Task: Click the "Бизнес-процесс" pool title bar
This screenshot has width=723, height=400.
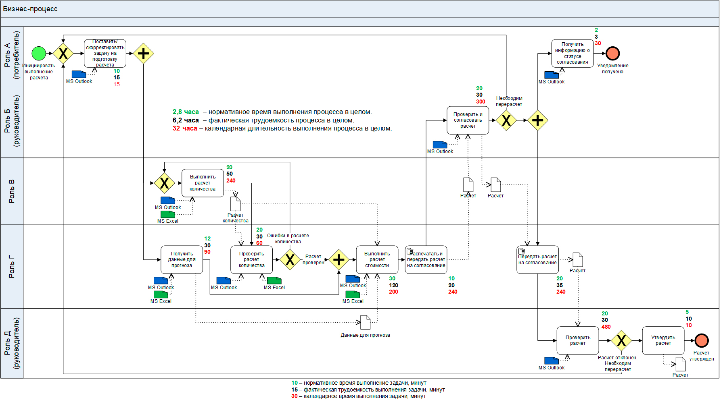Action: coord(359,9)
